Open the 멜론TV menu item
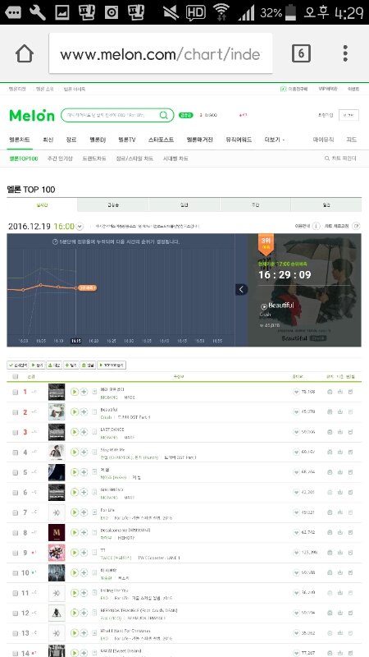369x657 pixels. (127, 140)
